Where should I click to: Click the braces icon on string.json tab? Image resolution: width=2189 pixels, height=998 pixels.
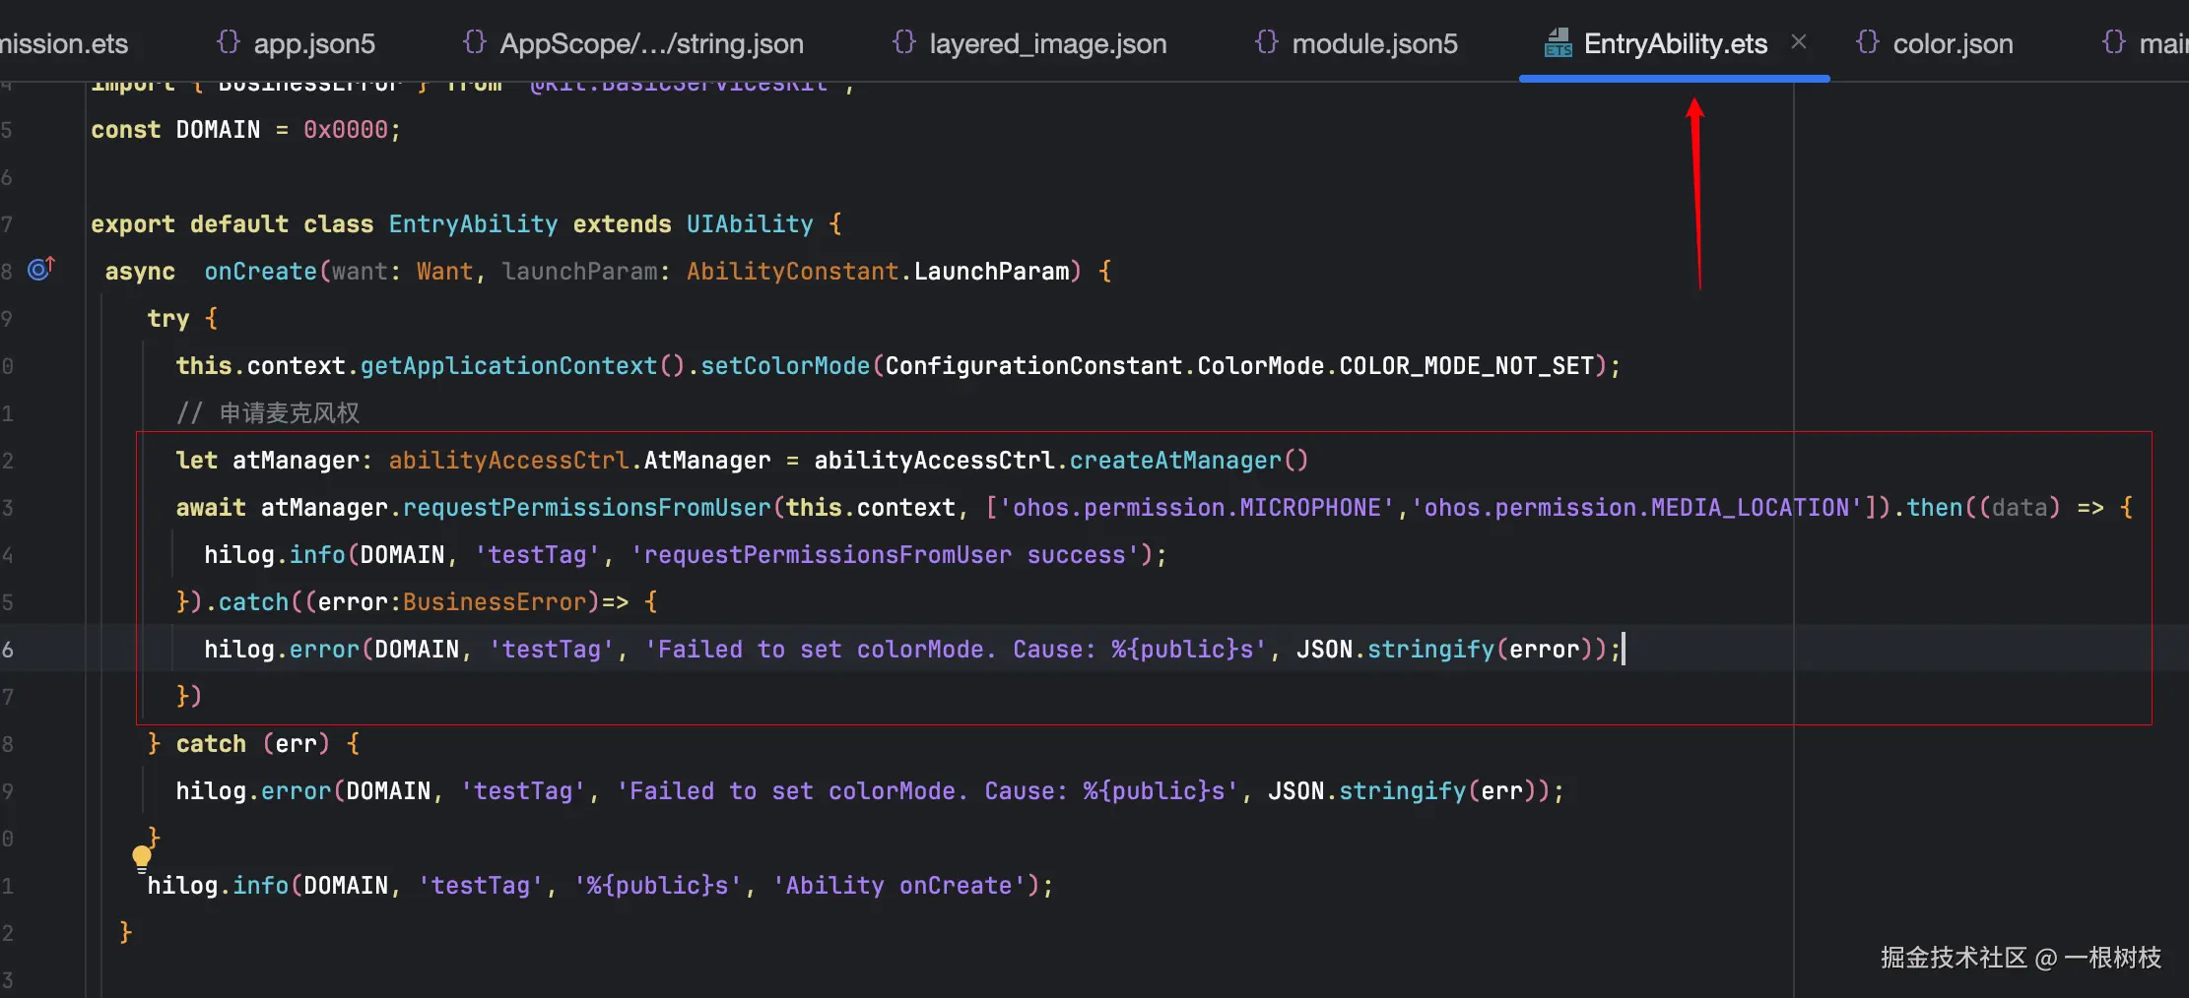[474, 42]
